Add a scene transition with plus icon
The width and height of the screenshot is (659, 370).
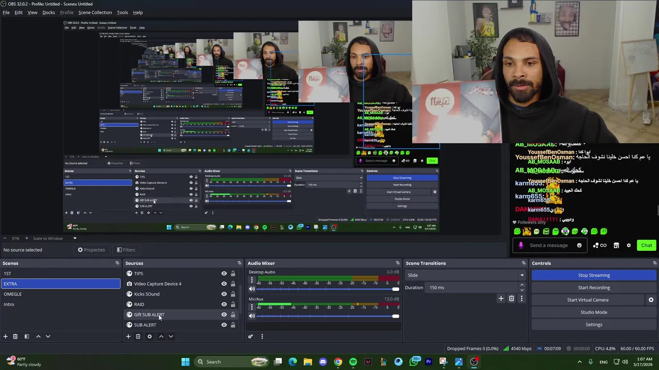point(501,299)
